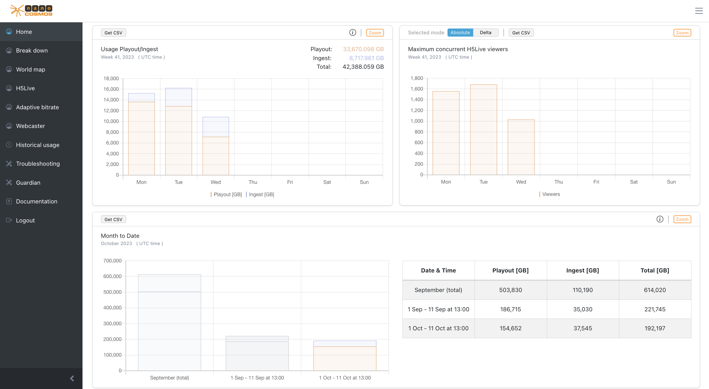Click the nanocosmos logo in header
The width and height of the screenshot is (709, 389).
pos(31,10)
